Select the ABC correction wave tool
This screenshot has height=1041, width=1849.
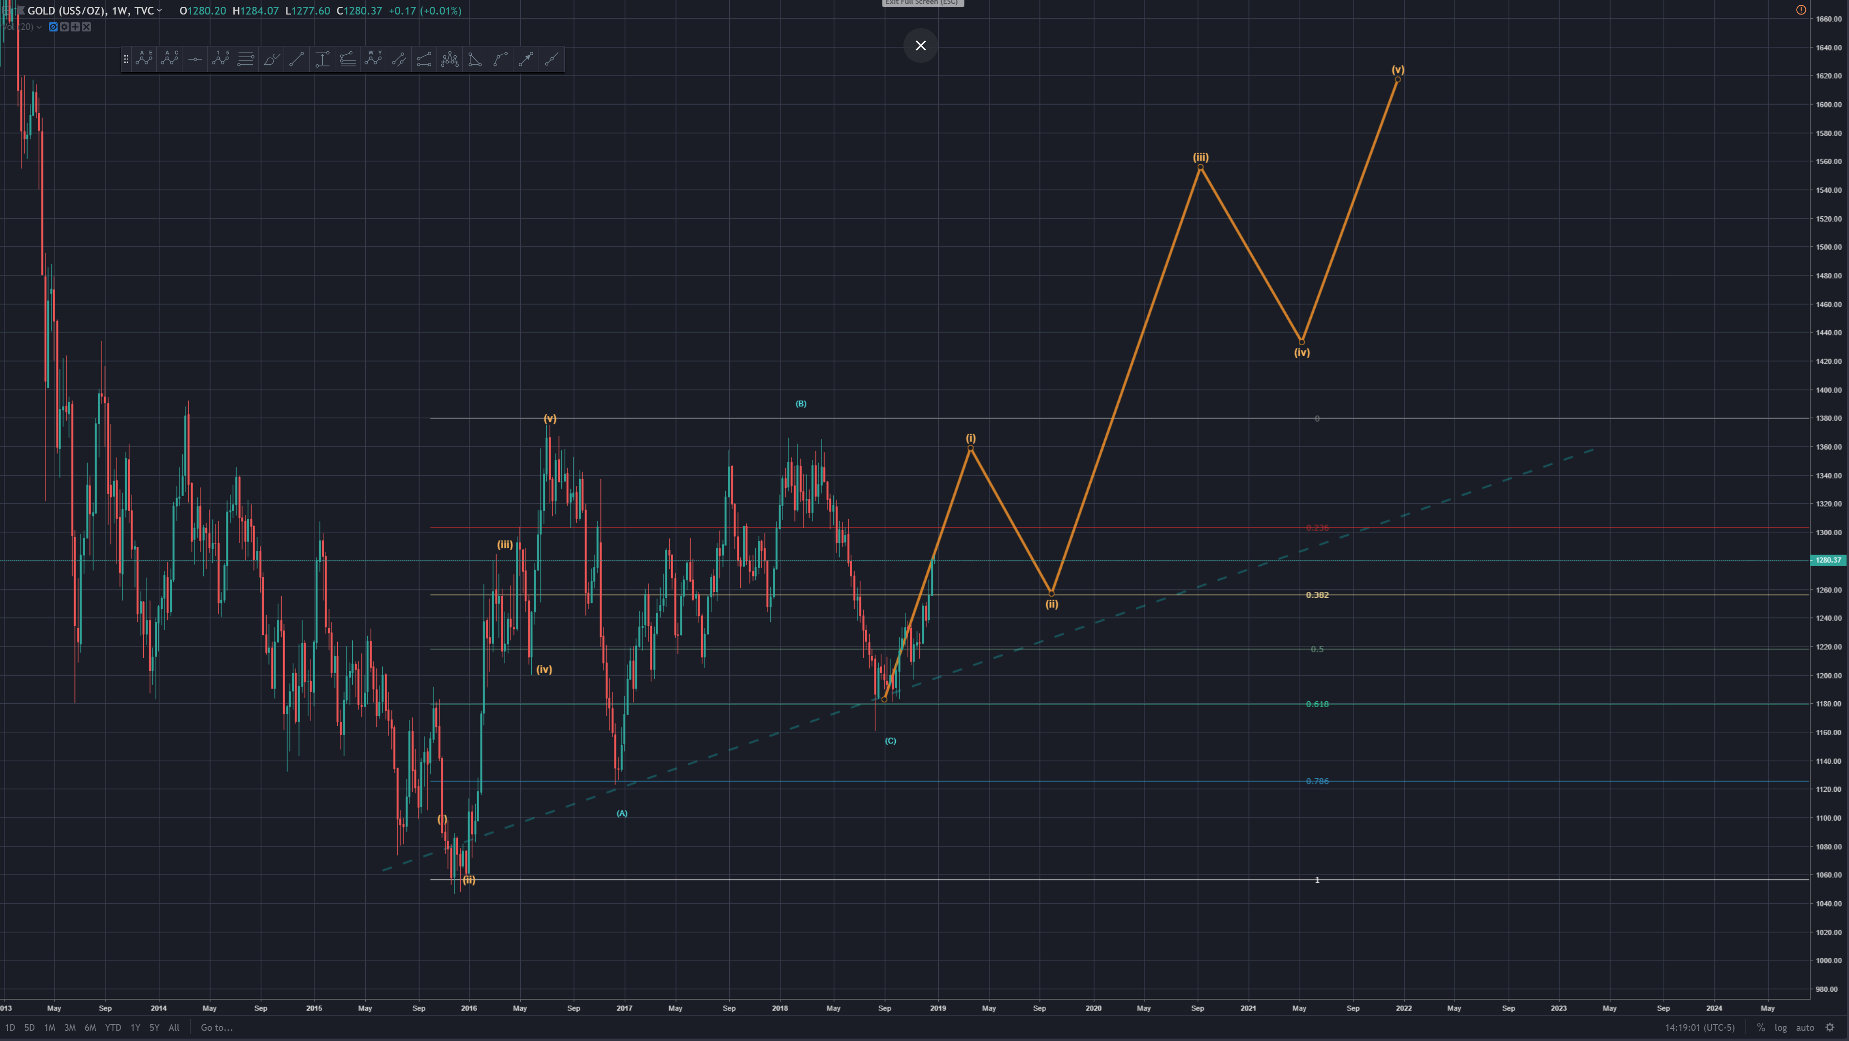[169, 59]
